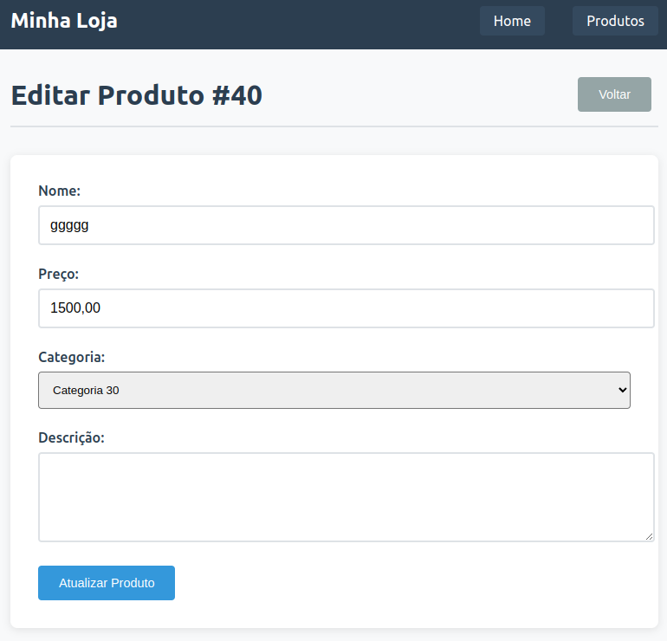Click the Minha Loja brand title

pyautogui.click(x=64, y=21)
